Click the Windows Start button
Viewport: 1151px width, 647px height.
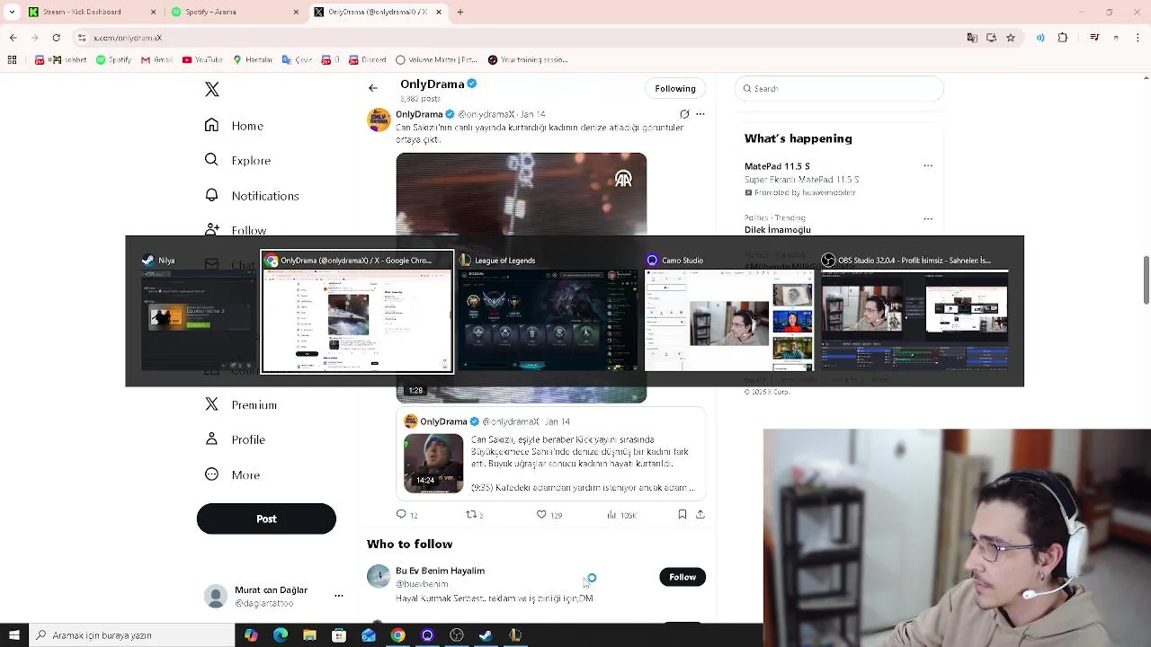[13, 635]
